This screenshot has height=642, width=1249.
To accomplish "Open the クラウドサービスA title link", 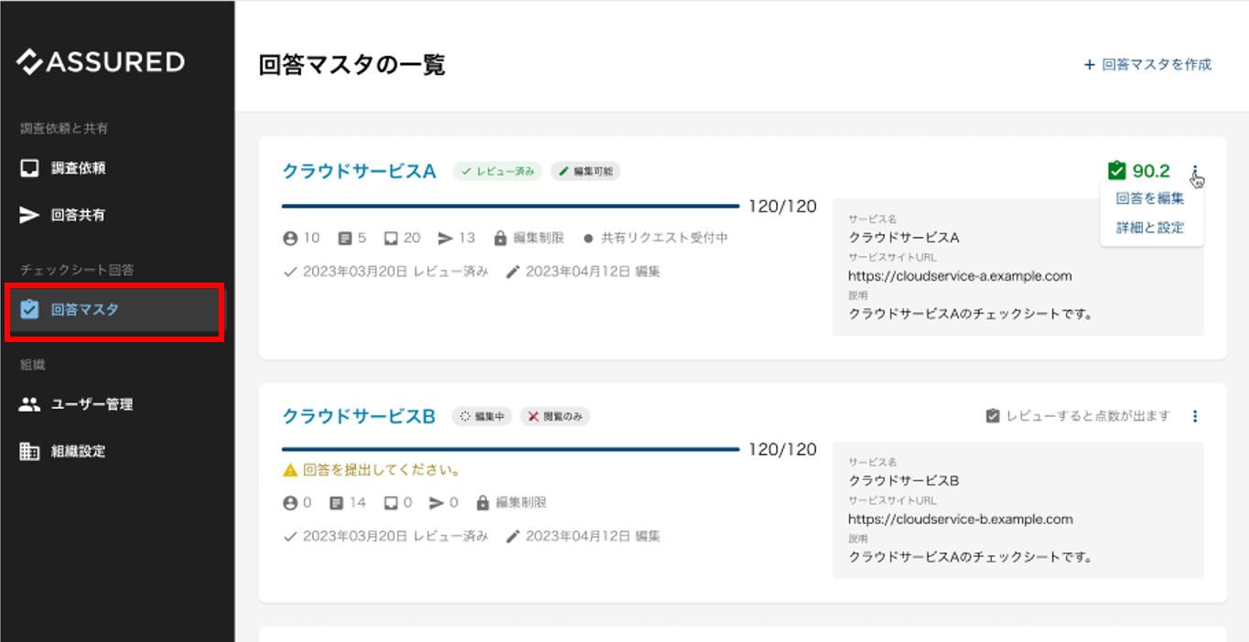I will [359, 171].
